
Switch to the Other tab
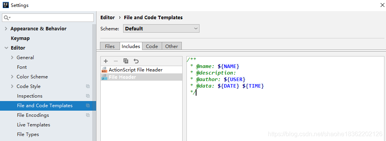[172, 46]
